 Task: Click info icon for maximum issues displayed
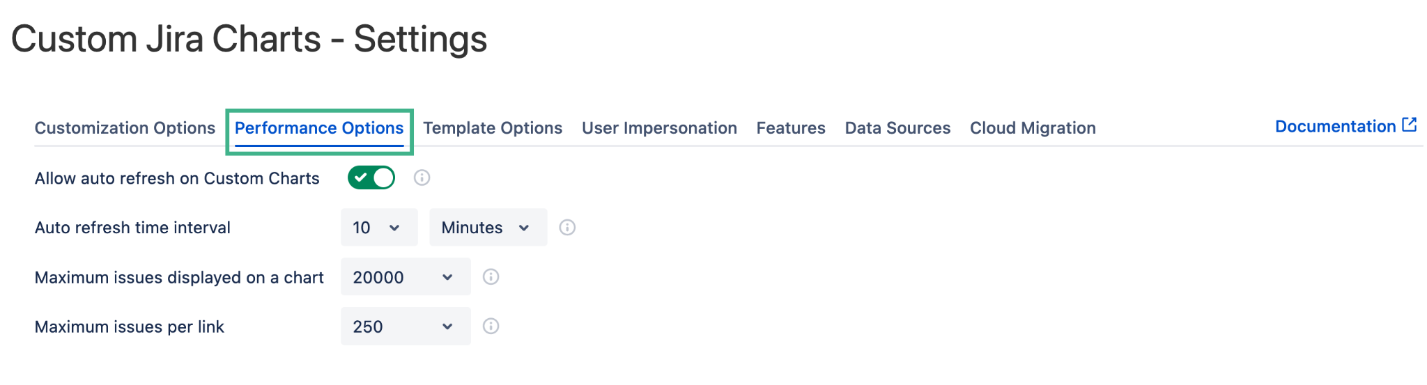coord(491,277)
